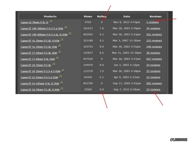Select the date Apr 9, 2003 5:22am
189x142 pixels.
pos(127,77)
